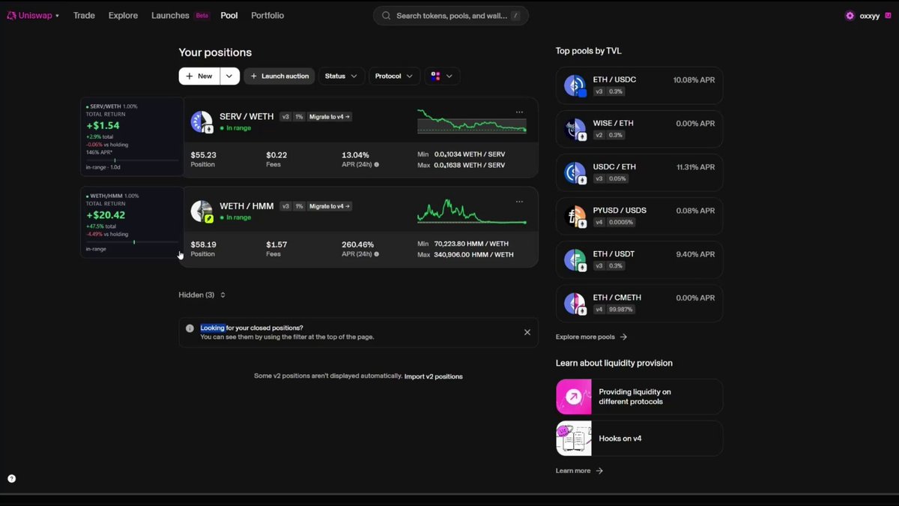Open the Launches Beta page
The height and width of the screenshot is (506, 899).
pyautogui.click(x=181, y=16)
